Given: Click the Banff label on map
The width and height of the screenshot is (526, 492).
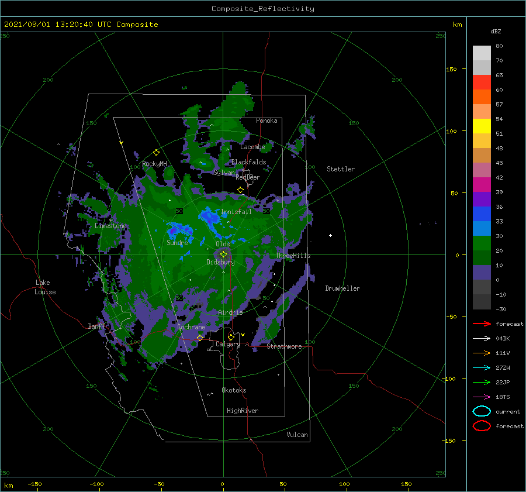Looking at the screenshot, I should point(96,326).
